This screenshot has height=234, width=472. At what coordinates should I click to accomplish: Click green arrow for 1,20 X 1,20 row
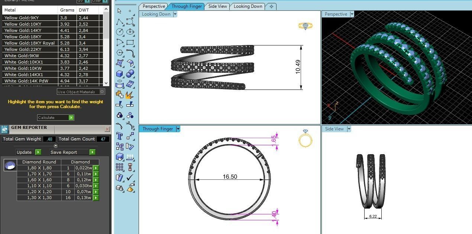pos(96,192)
